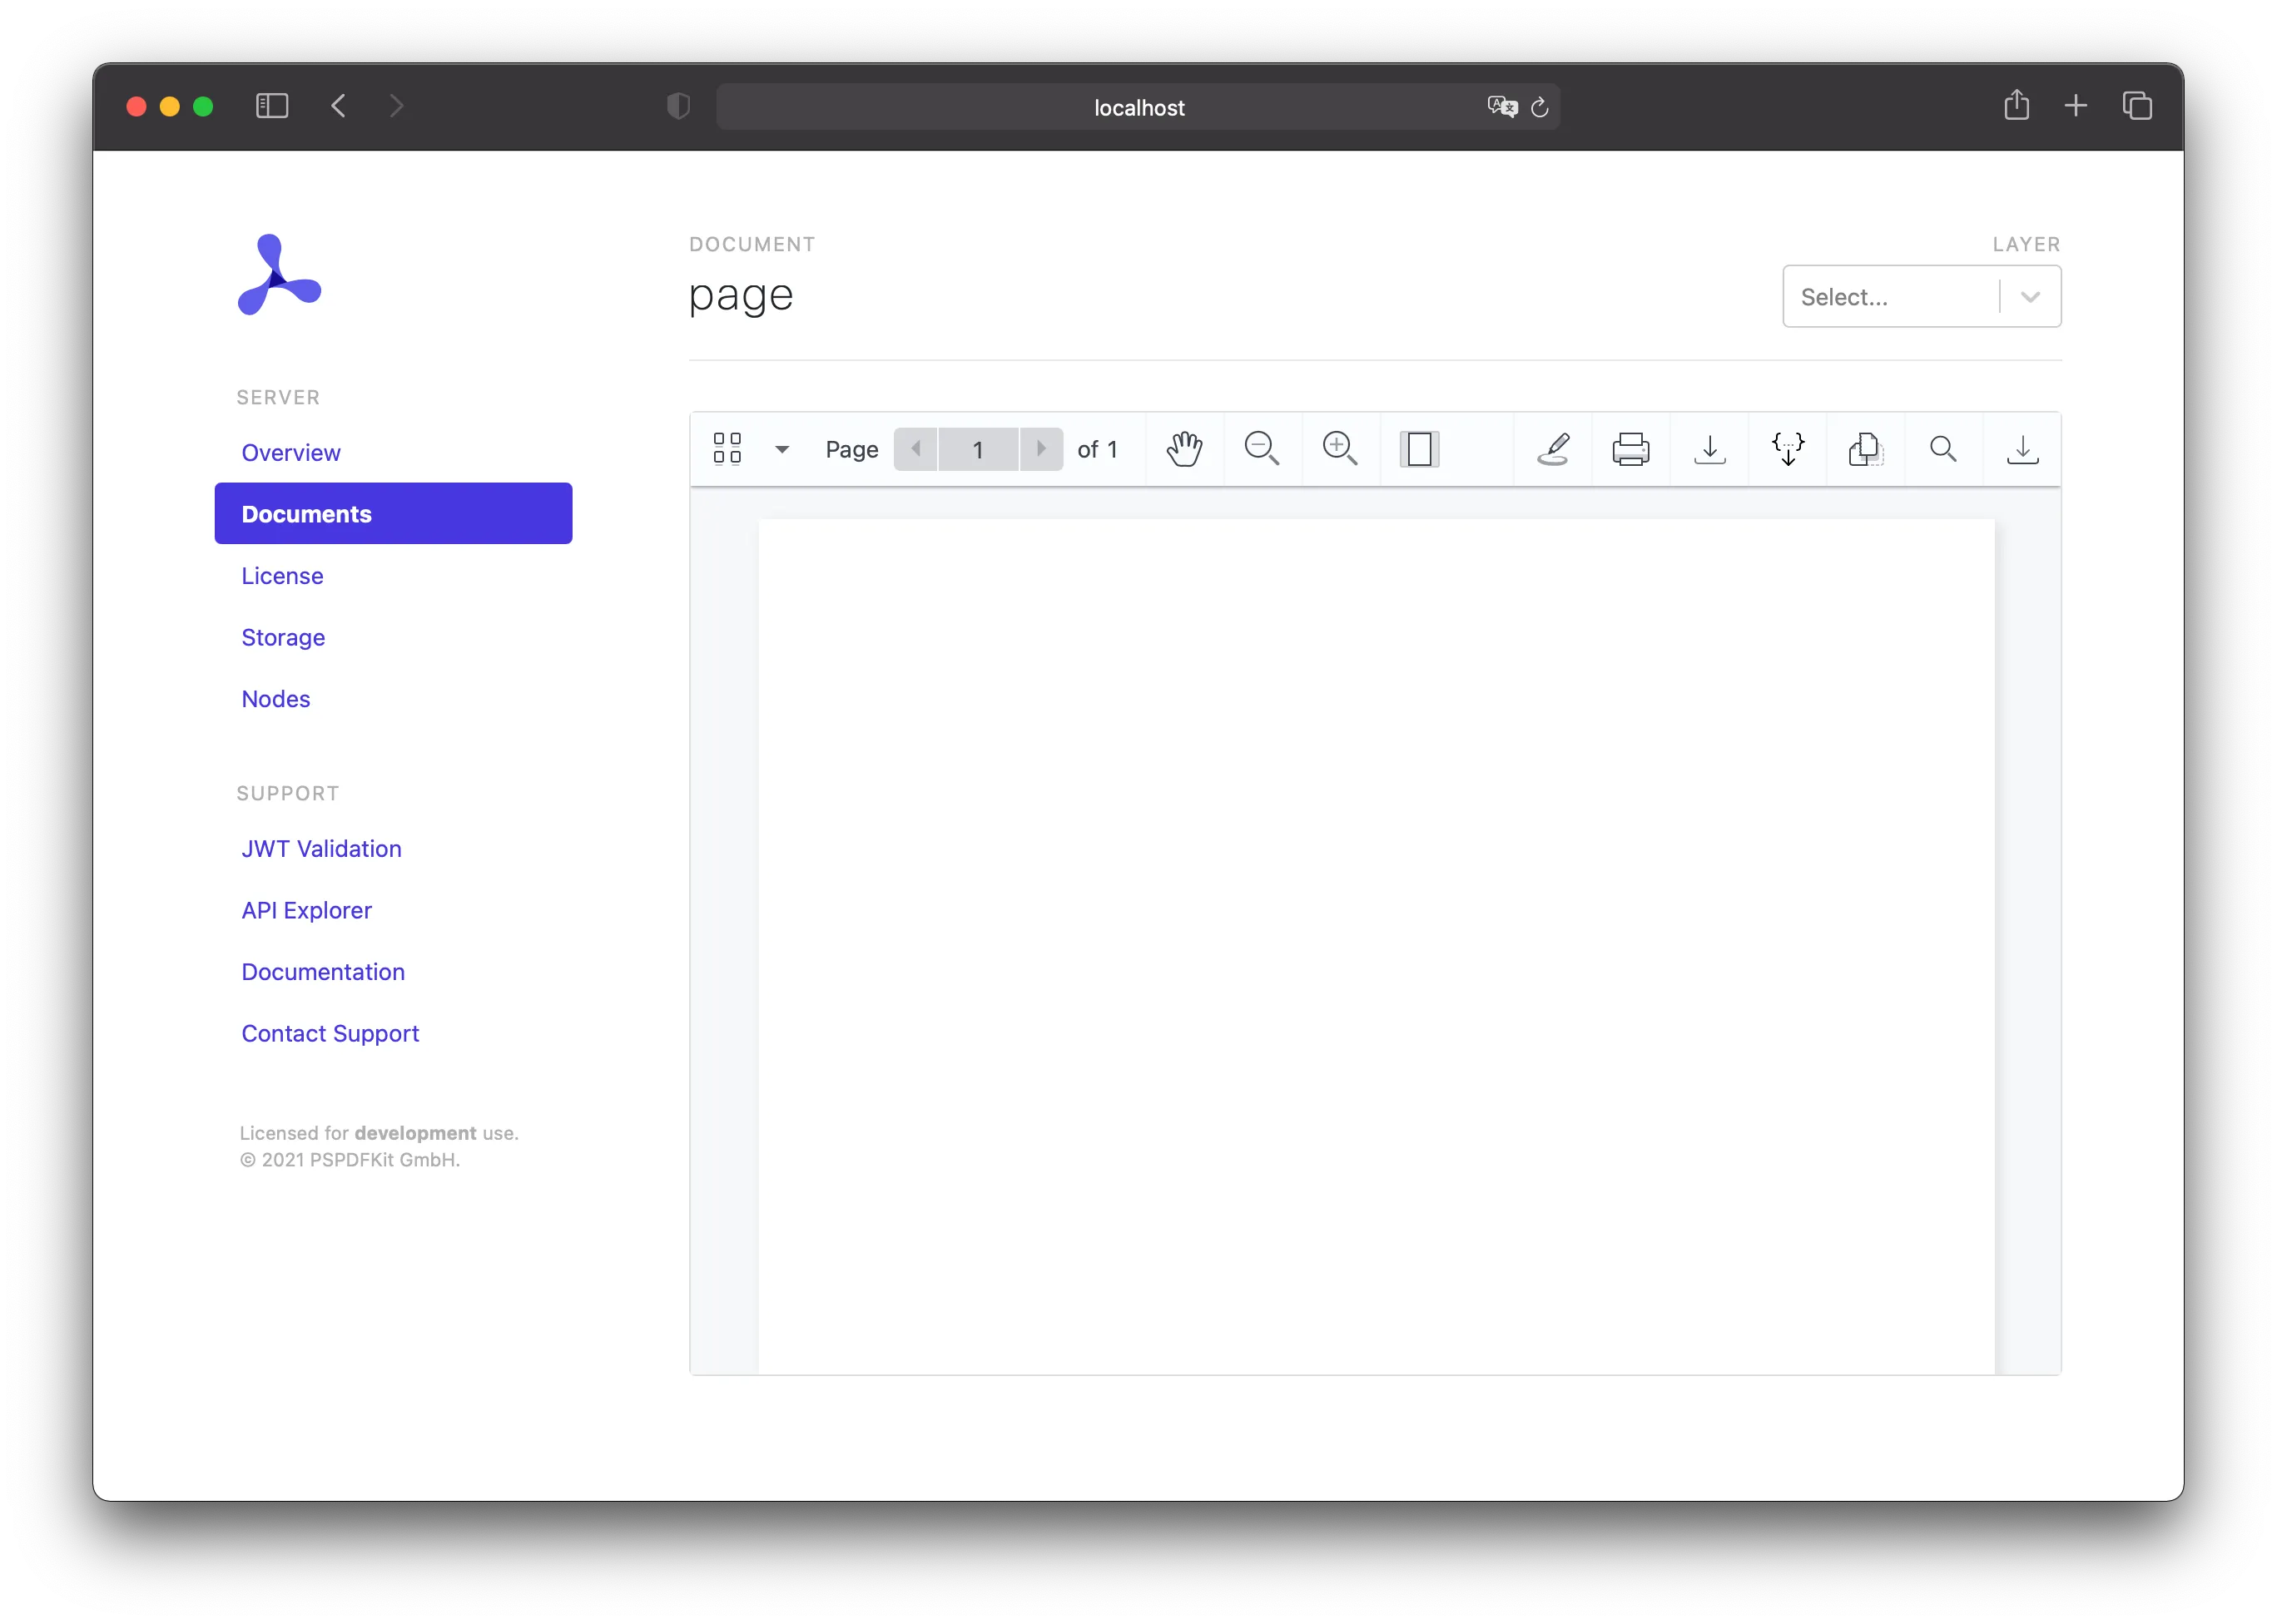Screen dimensions: 2277x1624
Task: Zoom out of the document page
Action: (1262, 449)
